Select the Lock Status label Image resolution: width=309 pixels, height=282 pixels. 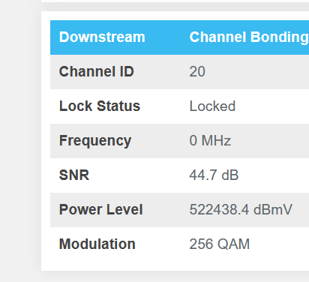coord(100,106)
